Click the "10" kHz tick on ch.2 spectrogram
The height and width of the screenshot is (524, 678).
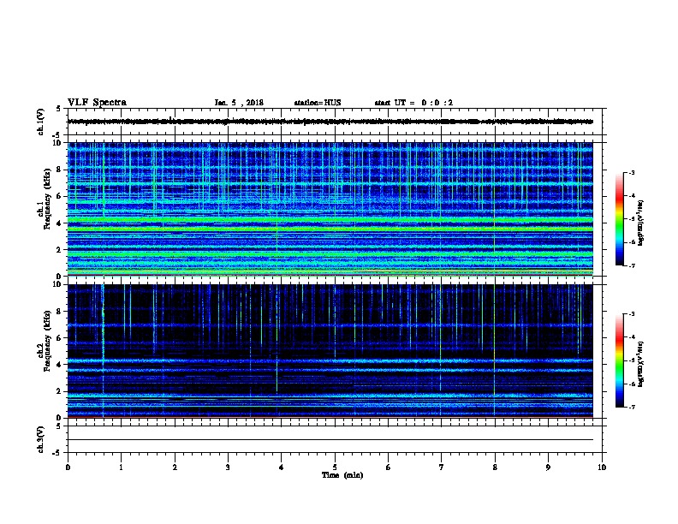coord(57,284)
